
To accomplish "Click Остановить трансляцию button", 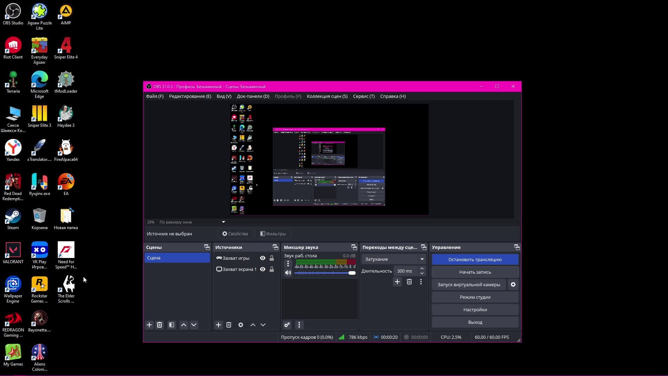I will click(x=475, y=259).
